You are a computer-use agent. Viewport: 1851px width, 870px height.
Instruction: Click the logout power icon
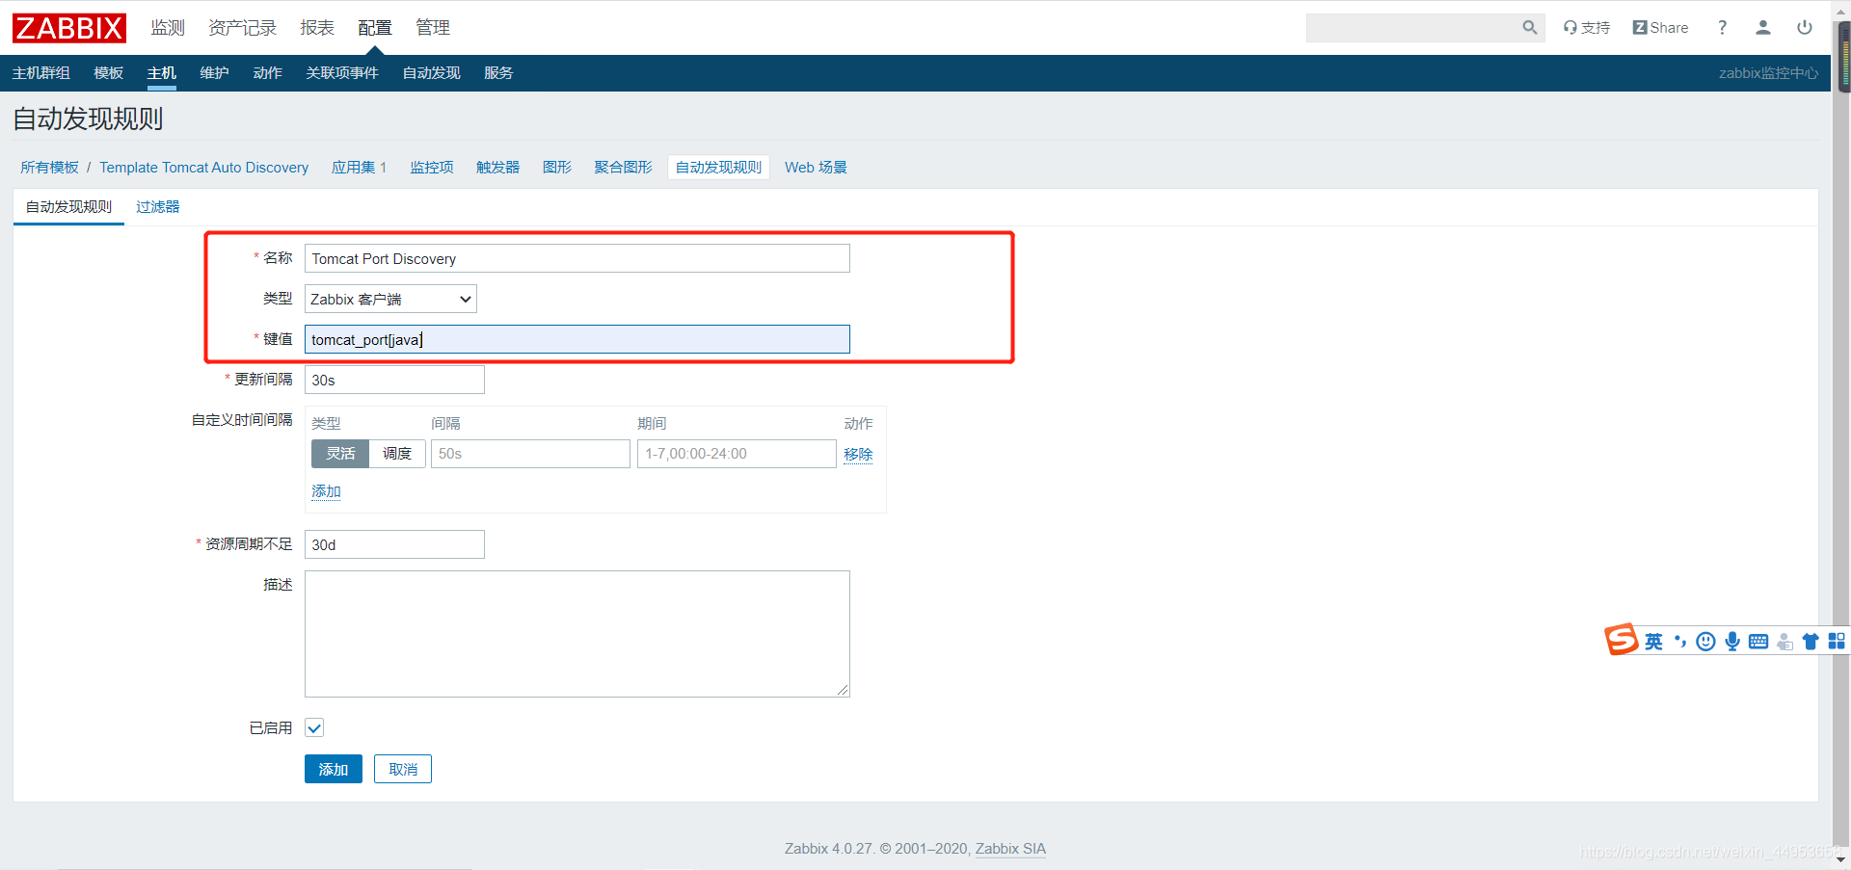pos(1805,28)
